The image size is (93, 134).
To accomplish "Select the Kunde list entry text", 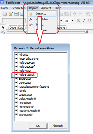I will click(22, 91).
